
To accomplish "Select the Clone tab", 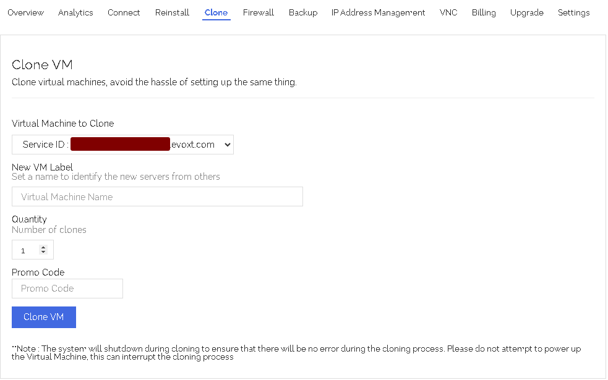I will click(x=216, y=12).
